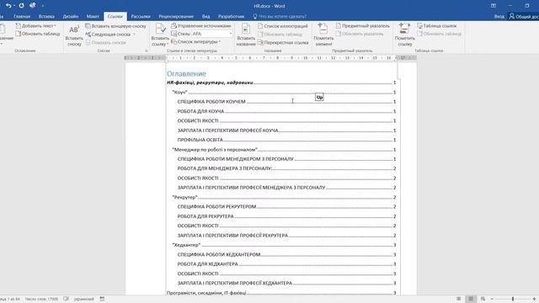The height and width of the screenshot is (303, 539).
Task: Click Перекрестная ссылка
Action: click(x=283, y=43)
